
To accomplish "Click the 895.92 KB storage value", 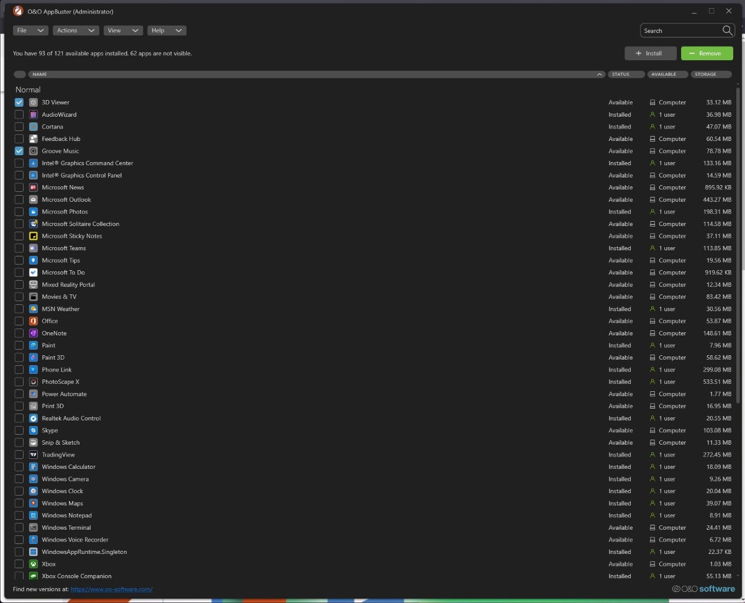I will click(x=718, y=188).
